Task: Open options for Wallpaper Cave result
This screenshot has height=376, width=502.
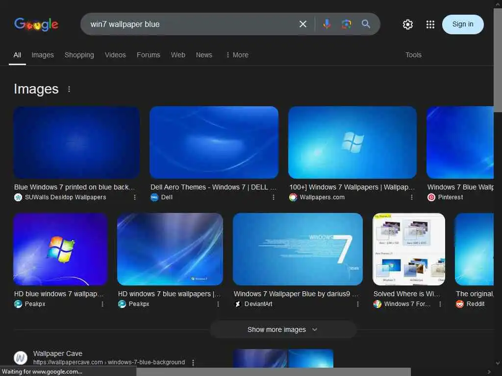Action: click(193, 363)
